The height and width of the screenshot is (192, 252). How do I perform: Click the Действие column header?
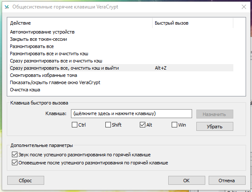click(80, 23)
